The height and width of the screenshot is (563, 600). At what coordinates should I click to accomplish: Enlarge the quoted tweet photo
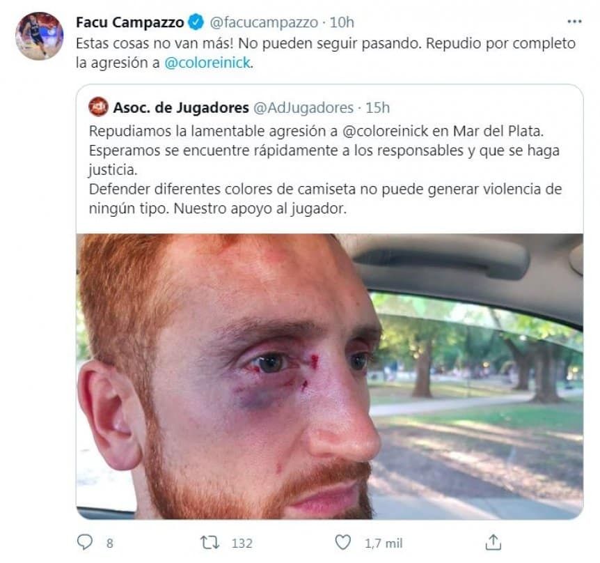[330, 376]
